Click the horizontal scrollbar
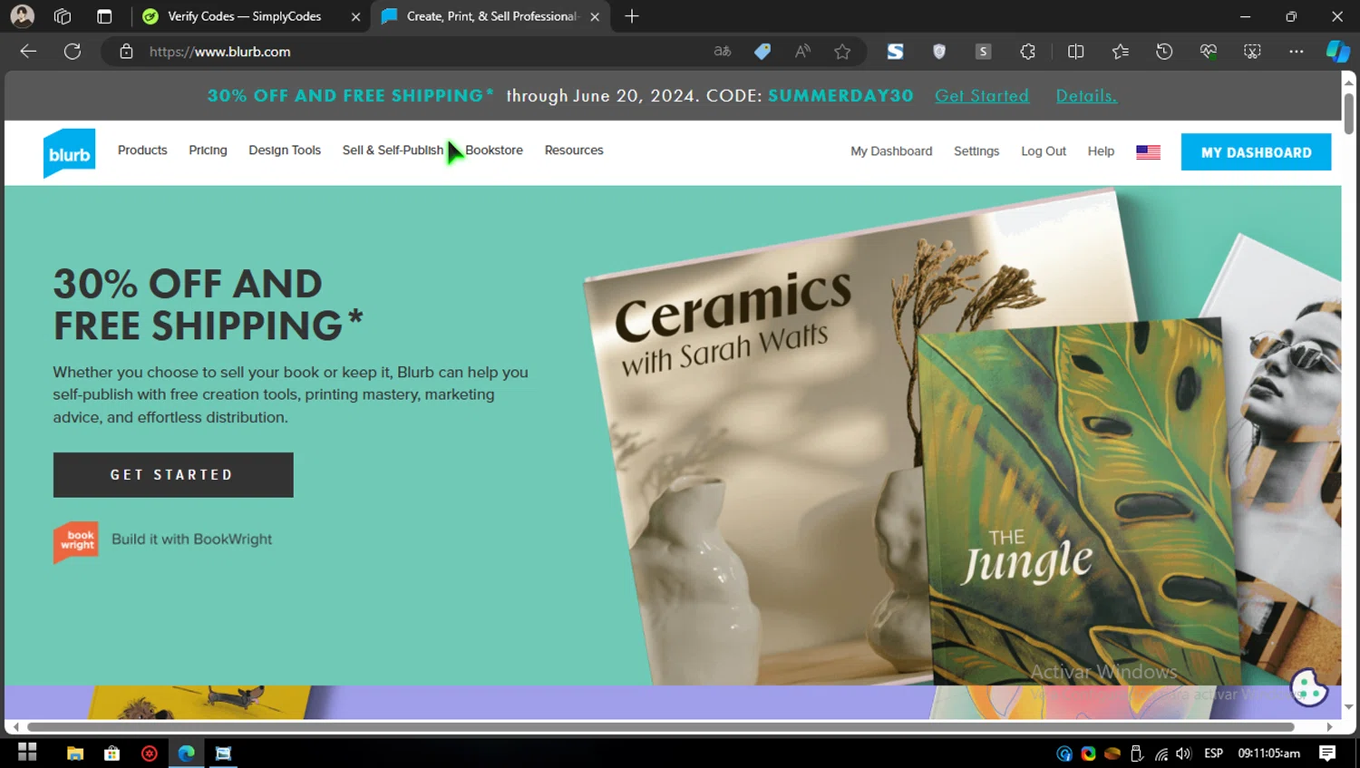The width and height of the screenshot is (1360, 768). [660, 726]
